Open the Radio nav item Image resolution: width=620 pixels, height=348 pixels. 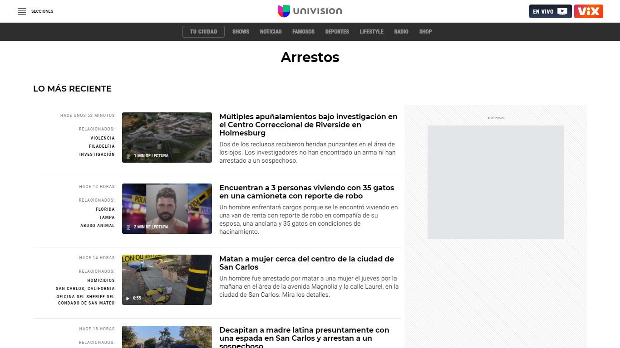(x=401, y=32)
